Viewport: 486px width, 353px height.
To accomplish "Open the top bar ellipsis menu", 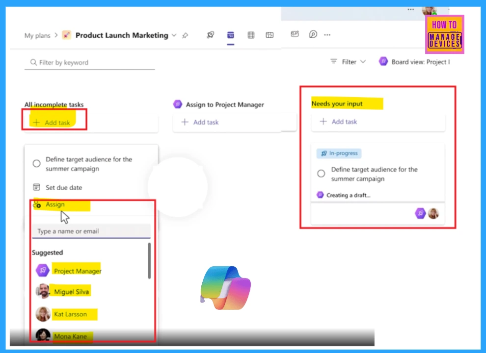I will [x=411, y=10].
